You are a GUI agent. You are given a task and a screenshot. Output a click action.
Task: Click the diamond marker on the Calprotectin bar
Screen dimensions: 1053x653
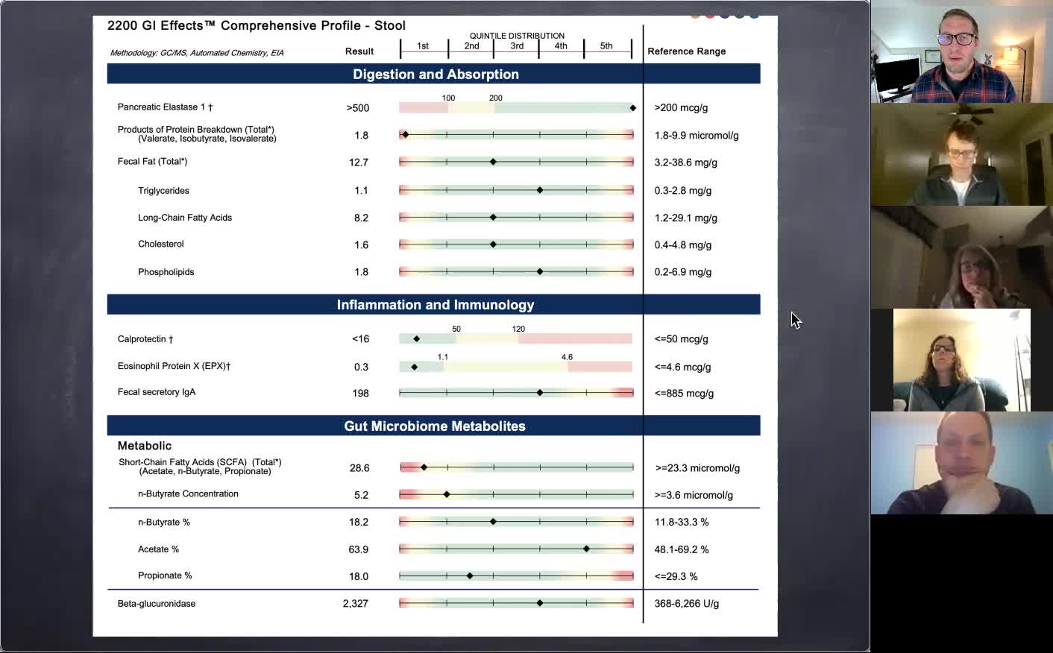416,339
